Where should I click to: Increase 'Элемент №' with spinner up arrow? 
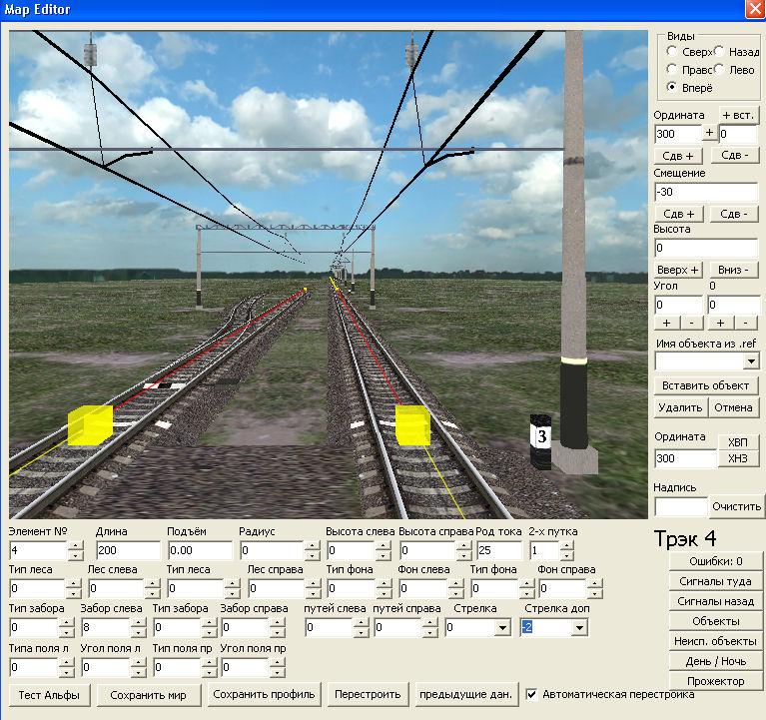(x=75, y=546)
